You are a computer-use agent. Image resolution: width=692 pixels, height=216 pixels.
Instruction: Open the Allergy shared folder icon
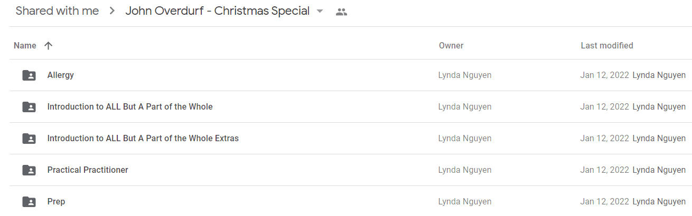point(29,75)
